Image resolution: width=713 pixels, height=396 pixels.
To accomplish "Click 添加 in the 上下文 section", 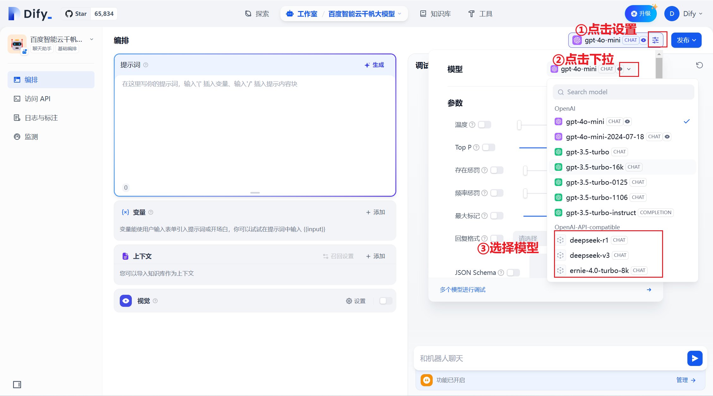I will click(x=375, y=256).
